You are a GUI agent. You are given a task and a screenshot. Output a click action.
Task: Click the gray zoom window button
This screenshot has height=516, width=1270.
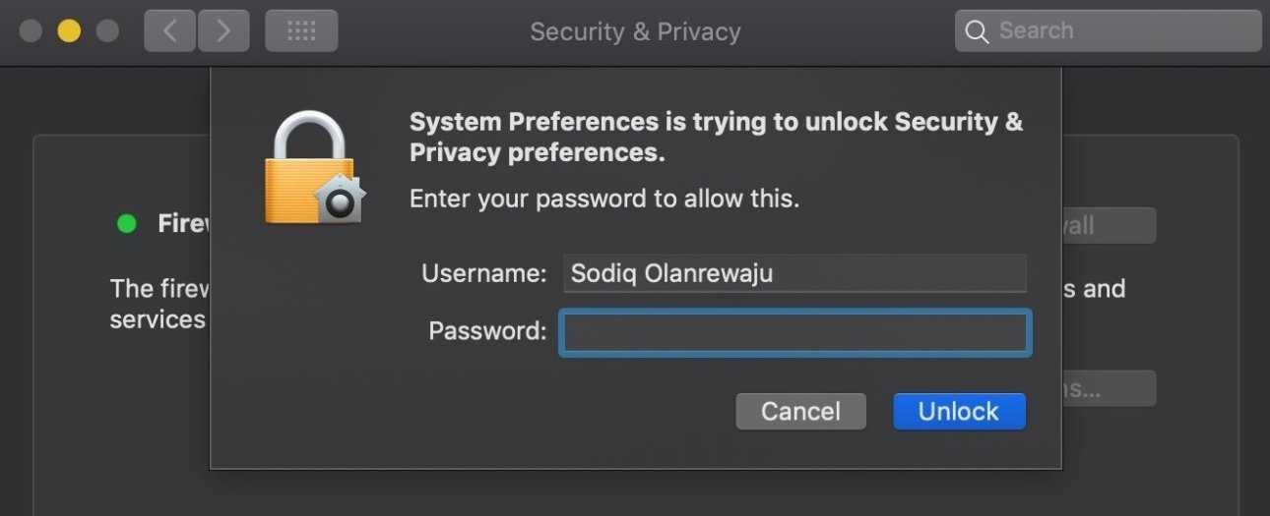coord(107,31)
